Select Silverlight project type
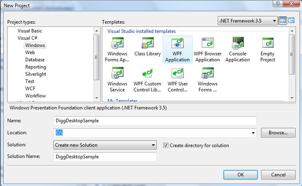This screenshot has width=302, height=186. point(36,74)
